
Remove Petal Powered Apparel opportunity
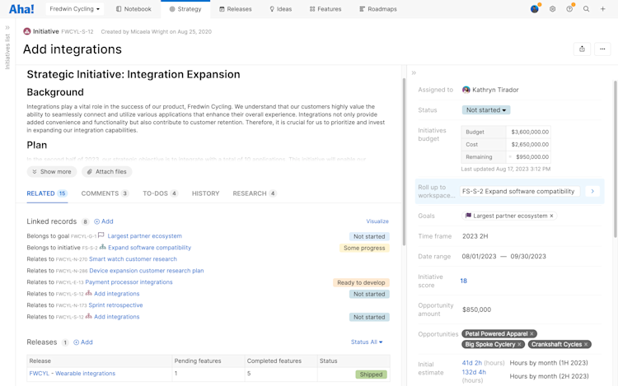tap(531, 333)
